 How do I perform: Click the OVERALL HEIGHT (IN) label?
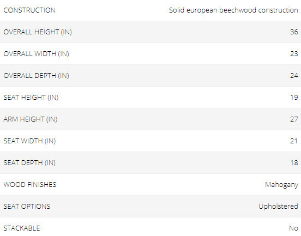[38, 32]
